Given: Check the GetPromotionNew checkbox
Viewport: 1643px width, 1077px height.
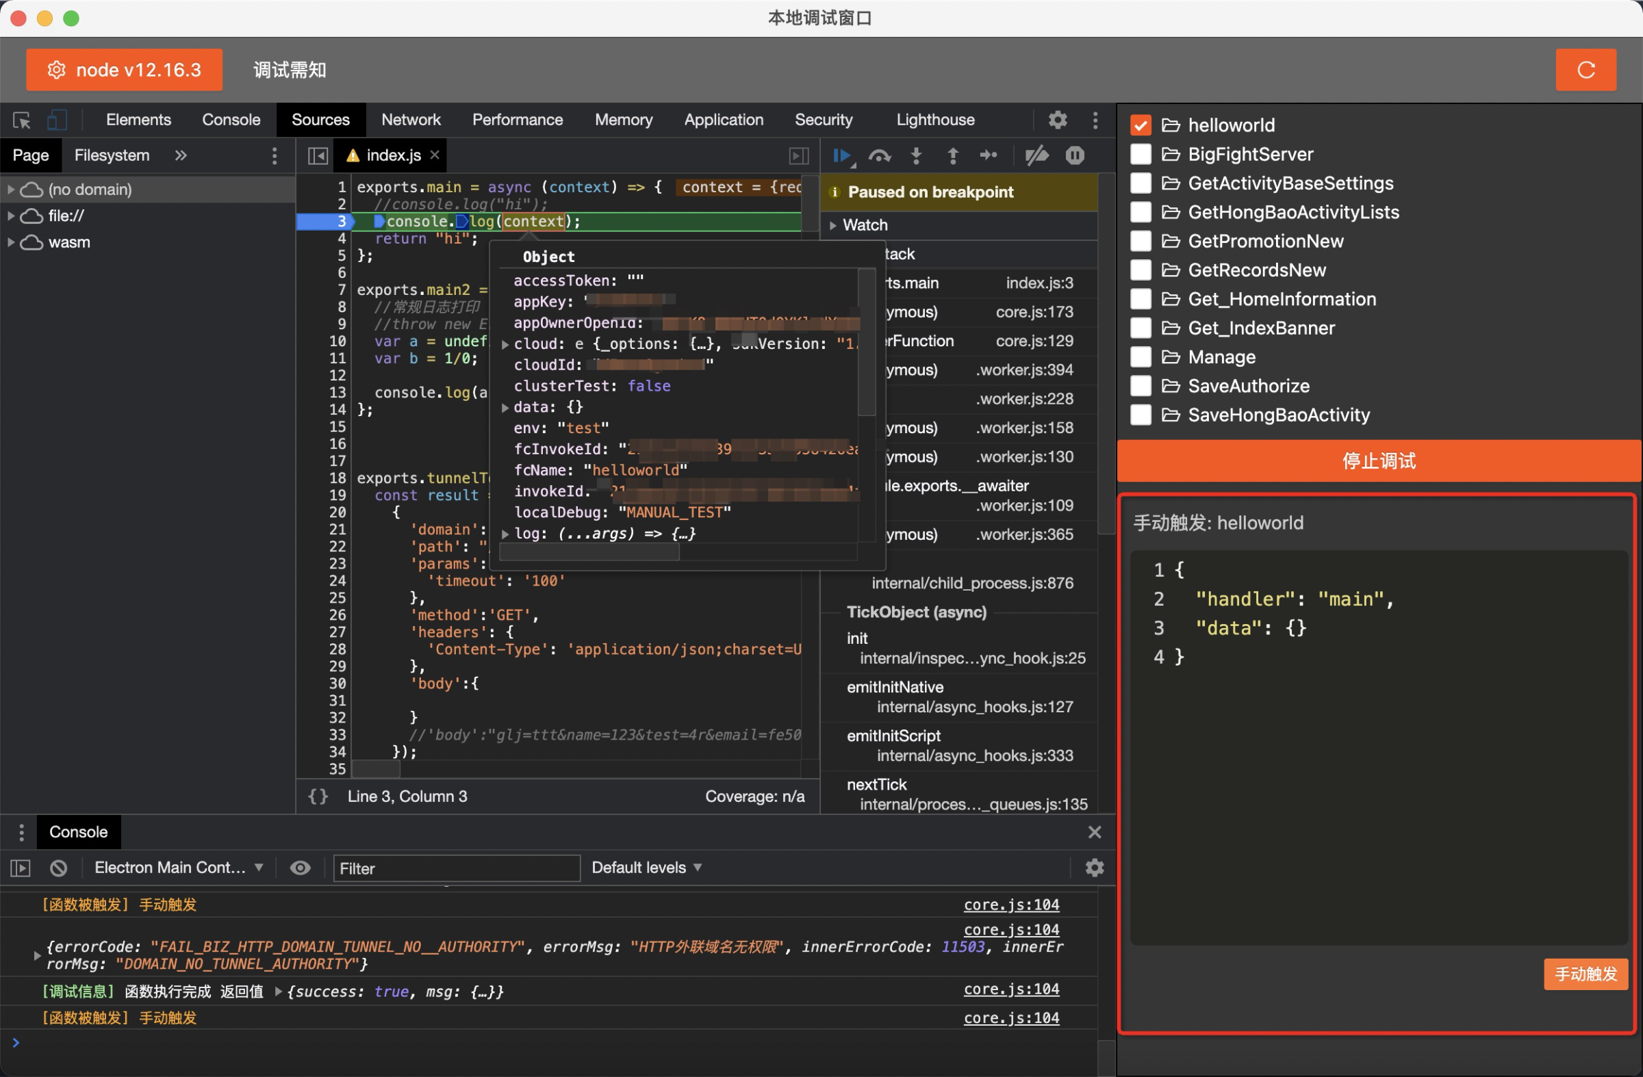Looking at the screenshot, I should [1141, 241].
